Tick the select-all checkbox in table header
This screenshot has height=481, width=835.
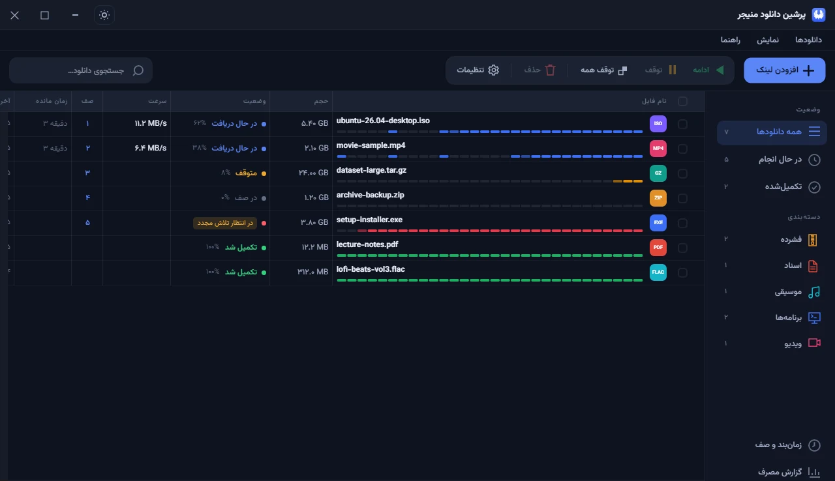(x=683, y=101)
